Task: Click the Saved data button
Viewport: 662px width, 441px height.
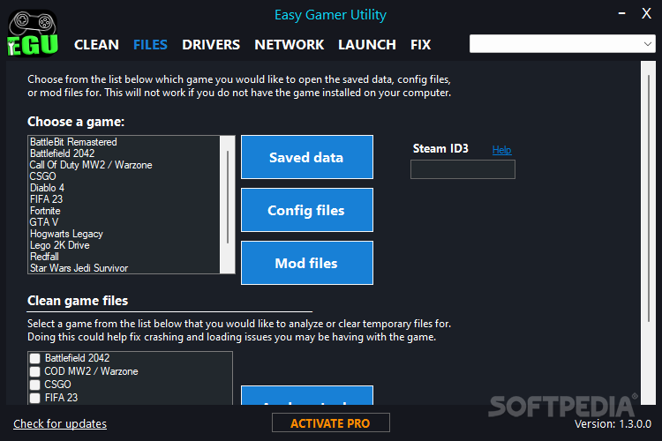Action: point(307,157)
